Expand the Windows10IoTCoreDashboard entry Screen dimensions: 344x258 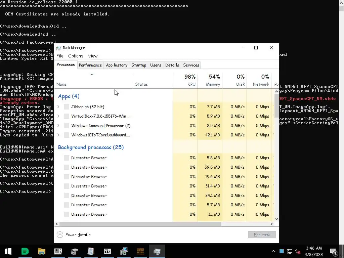point(58,135)
